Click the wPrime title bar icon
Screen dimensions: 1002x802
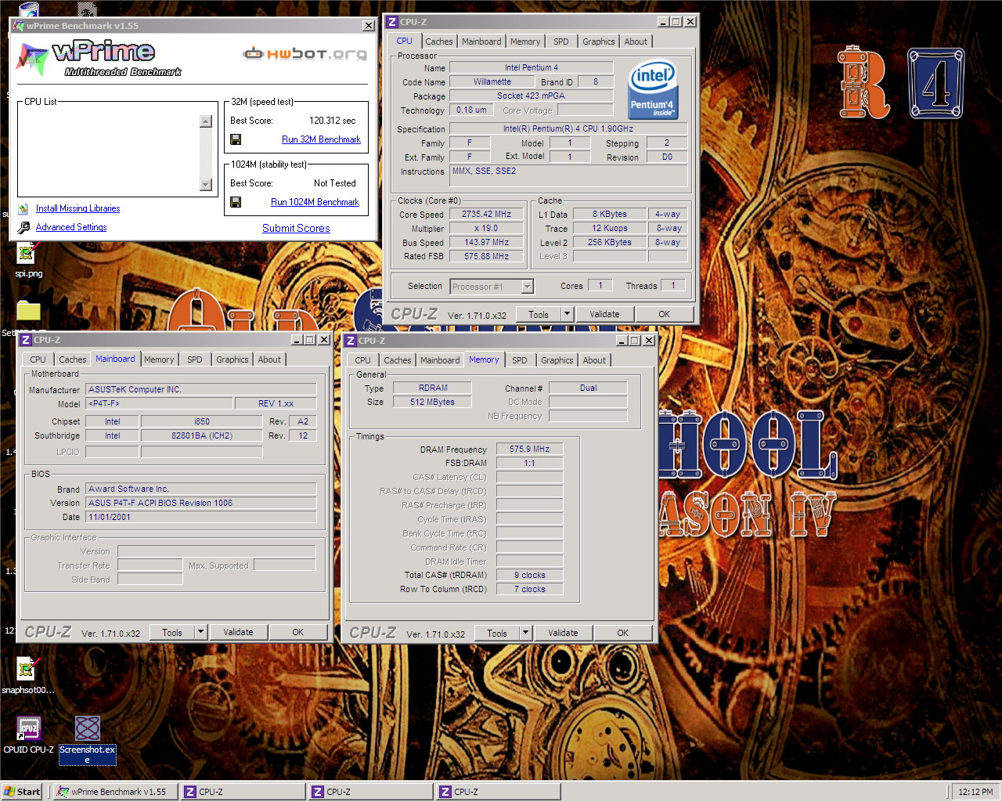pyautogui.click(x=19, y=26)
